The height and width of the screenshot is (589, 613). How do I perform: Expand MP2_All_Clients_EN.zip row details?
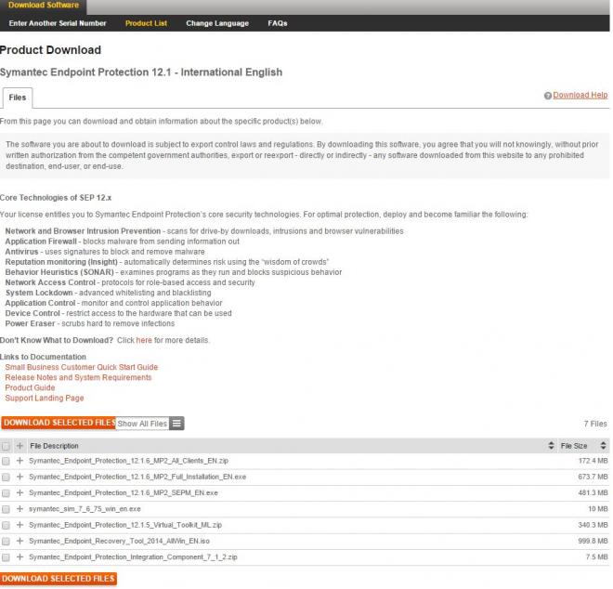point(20,461)
